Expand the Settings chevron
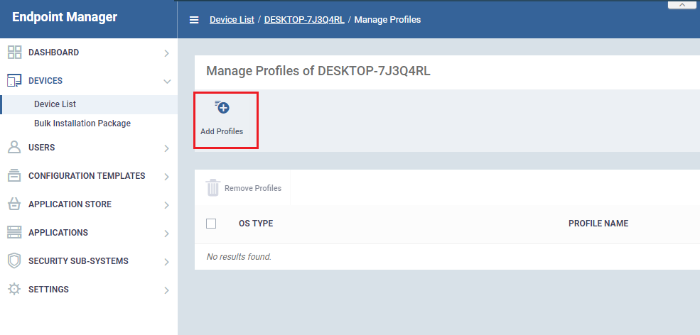Image resolution: width=700 pixels, height=335 pixels. pos(166,290)
